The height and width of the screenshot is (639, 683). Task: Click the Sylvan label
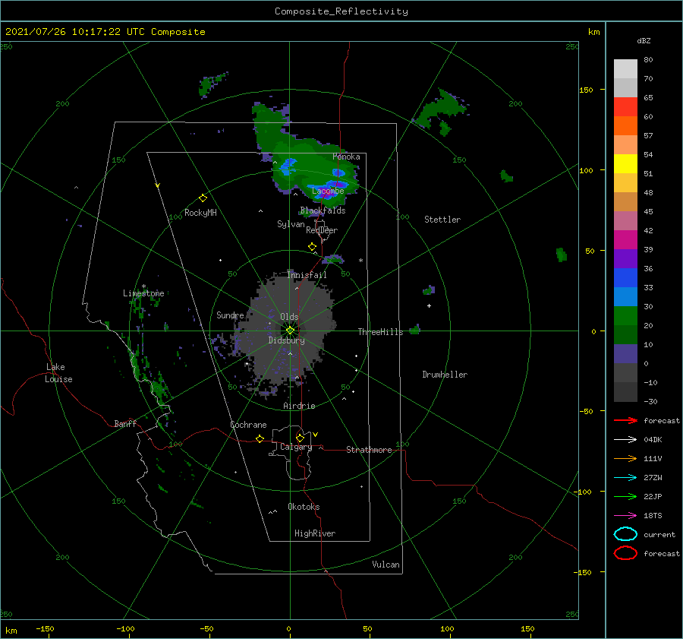tap(291, 224)
